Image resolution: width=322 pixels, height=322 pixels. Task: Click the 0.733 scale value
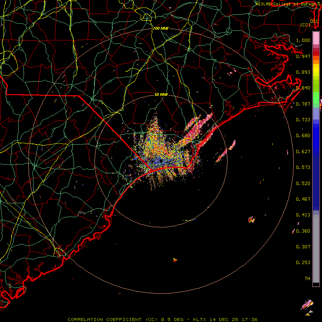[303, 120]
